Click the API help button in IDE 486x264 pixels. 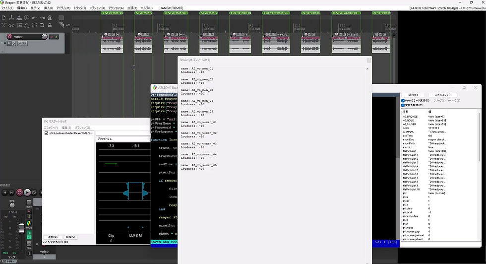[x=442, y=95]
